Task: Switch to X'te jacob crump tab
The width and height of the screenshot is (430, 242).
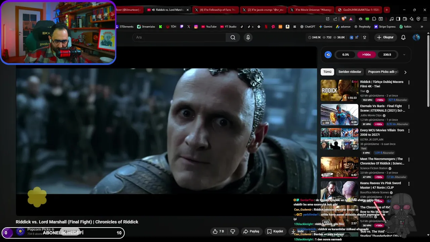Action: coord(264,10)
